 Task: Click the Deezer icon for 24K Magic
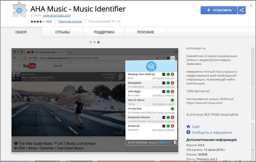(164, 91)
